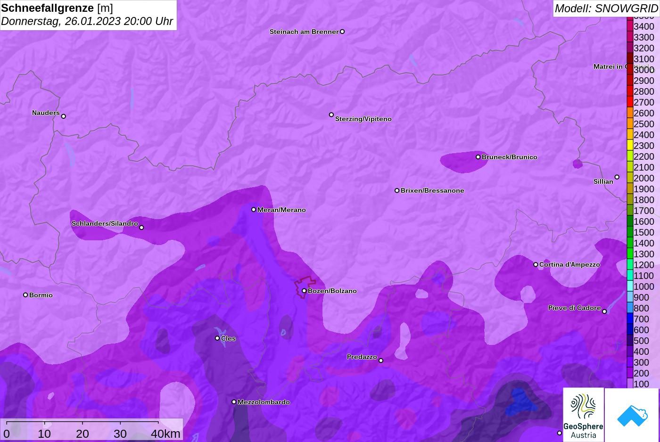The width and height of the screenshot is (660, 442).
Task: Click the Cortina d'Ampezzo label text
Action: click(569, 264)
